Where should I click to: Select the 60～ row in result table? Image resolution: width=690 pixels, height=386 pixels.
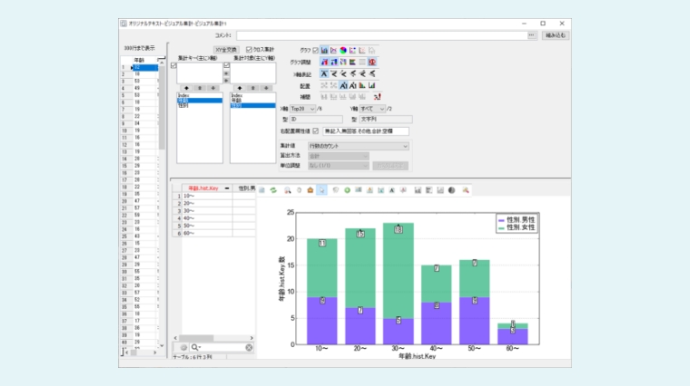click(x=213, y=233)
